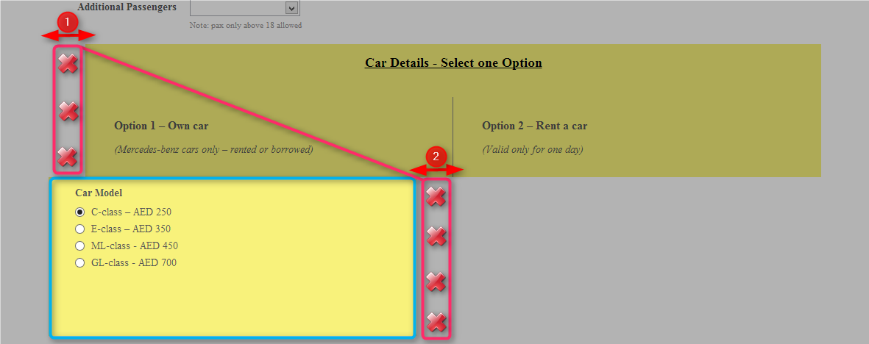This screenshot has width=869, height=344.
Task: Click the Valid only for one day note
Action: 533,149
